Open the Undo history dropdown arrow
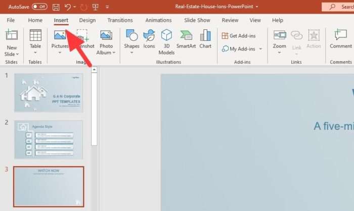The width and height of the screenshot is (354, 211). coord(75,7)
